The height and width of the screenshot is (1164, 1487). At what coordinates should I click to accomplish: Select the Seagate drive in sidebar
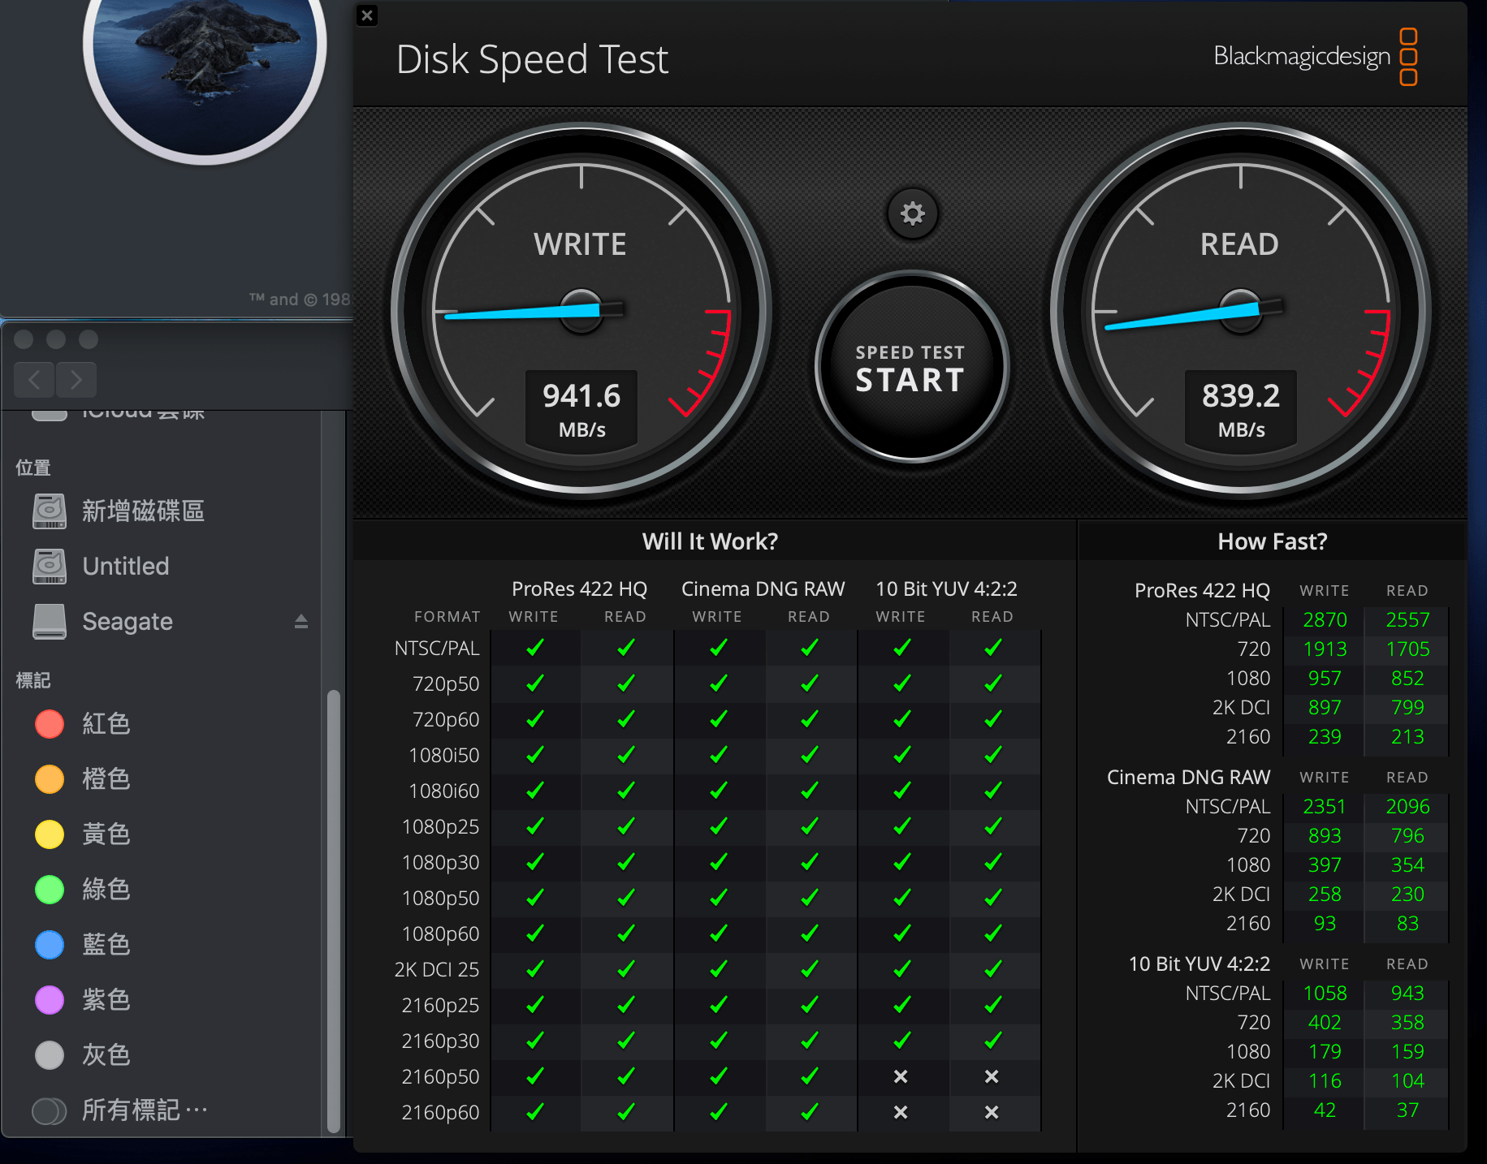click(127, 622)
